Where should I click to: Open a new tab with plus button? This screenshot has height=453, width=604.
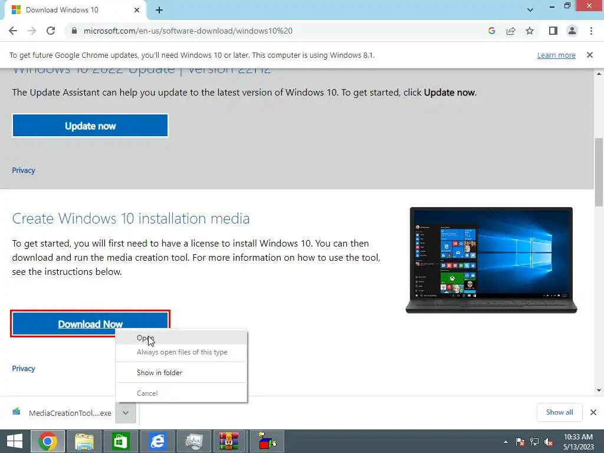point(159,11)
